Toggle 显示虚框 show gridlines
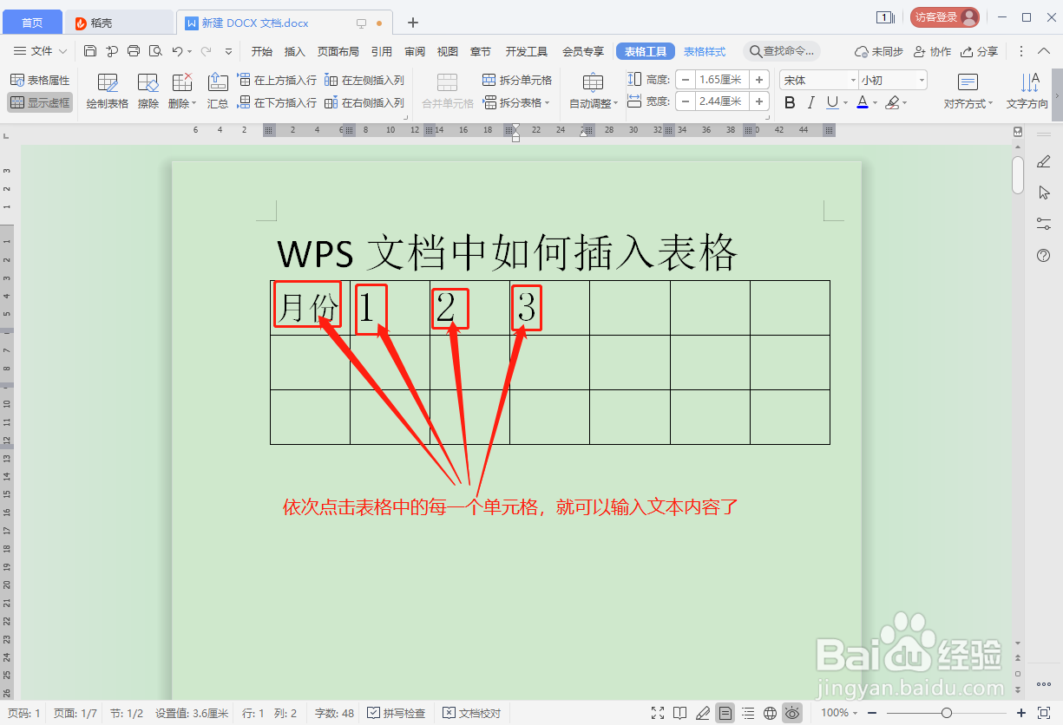Viewport: 1063px width, 725px height. pyautogui.click(x=40, y=102)
